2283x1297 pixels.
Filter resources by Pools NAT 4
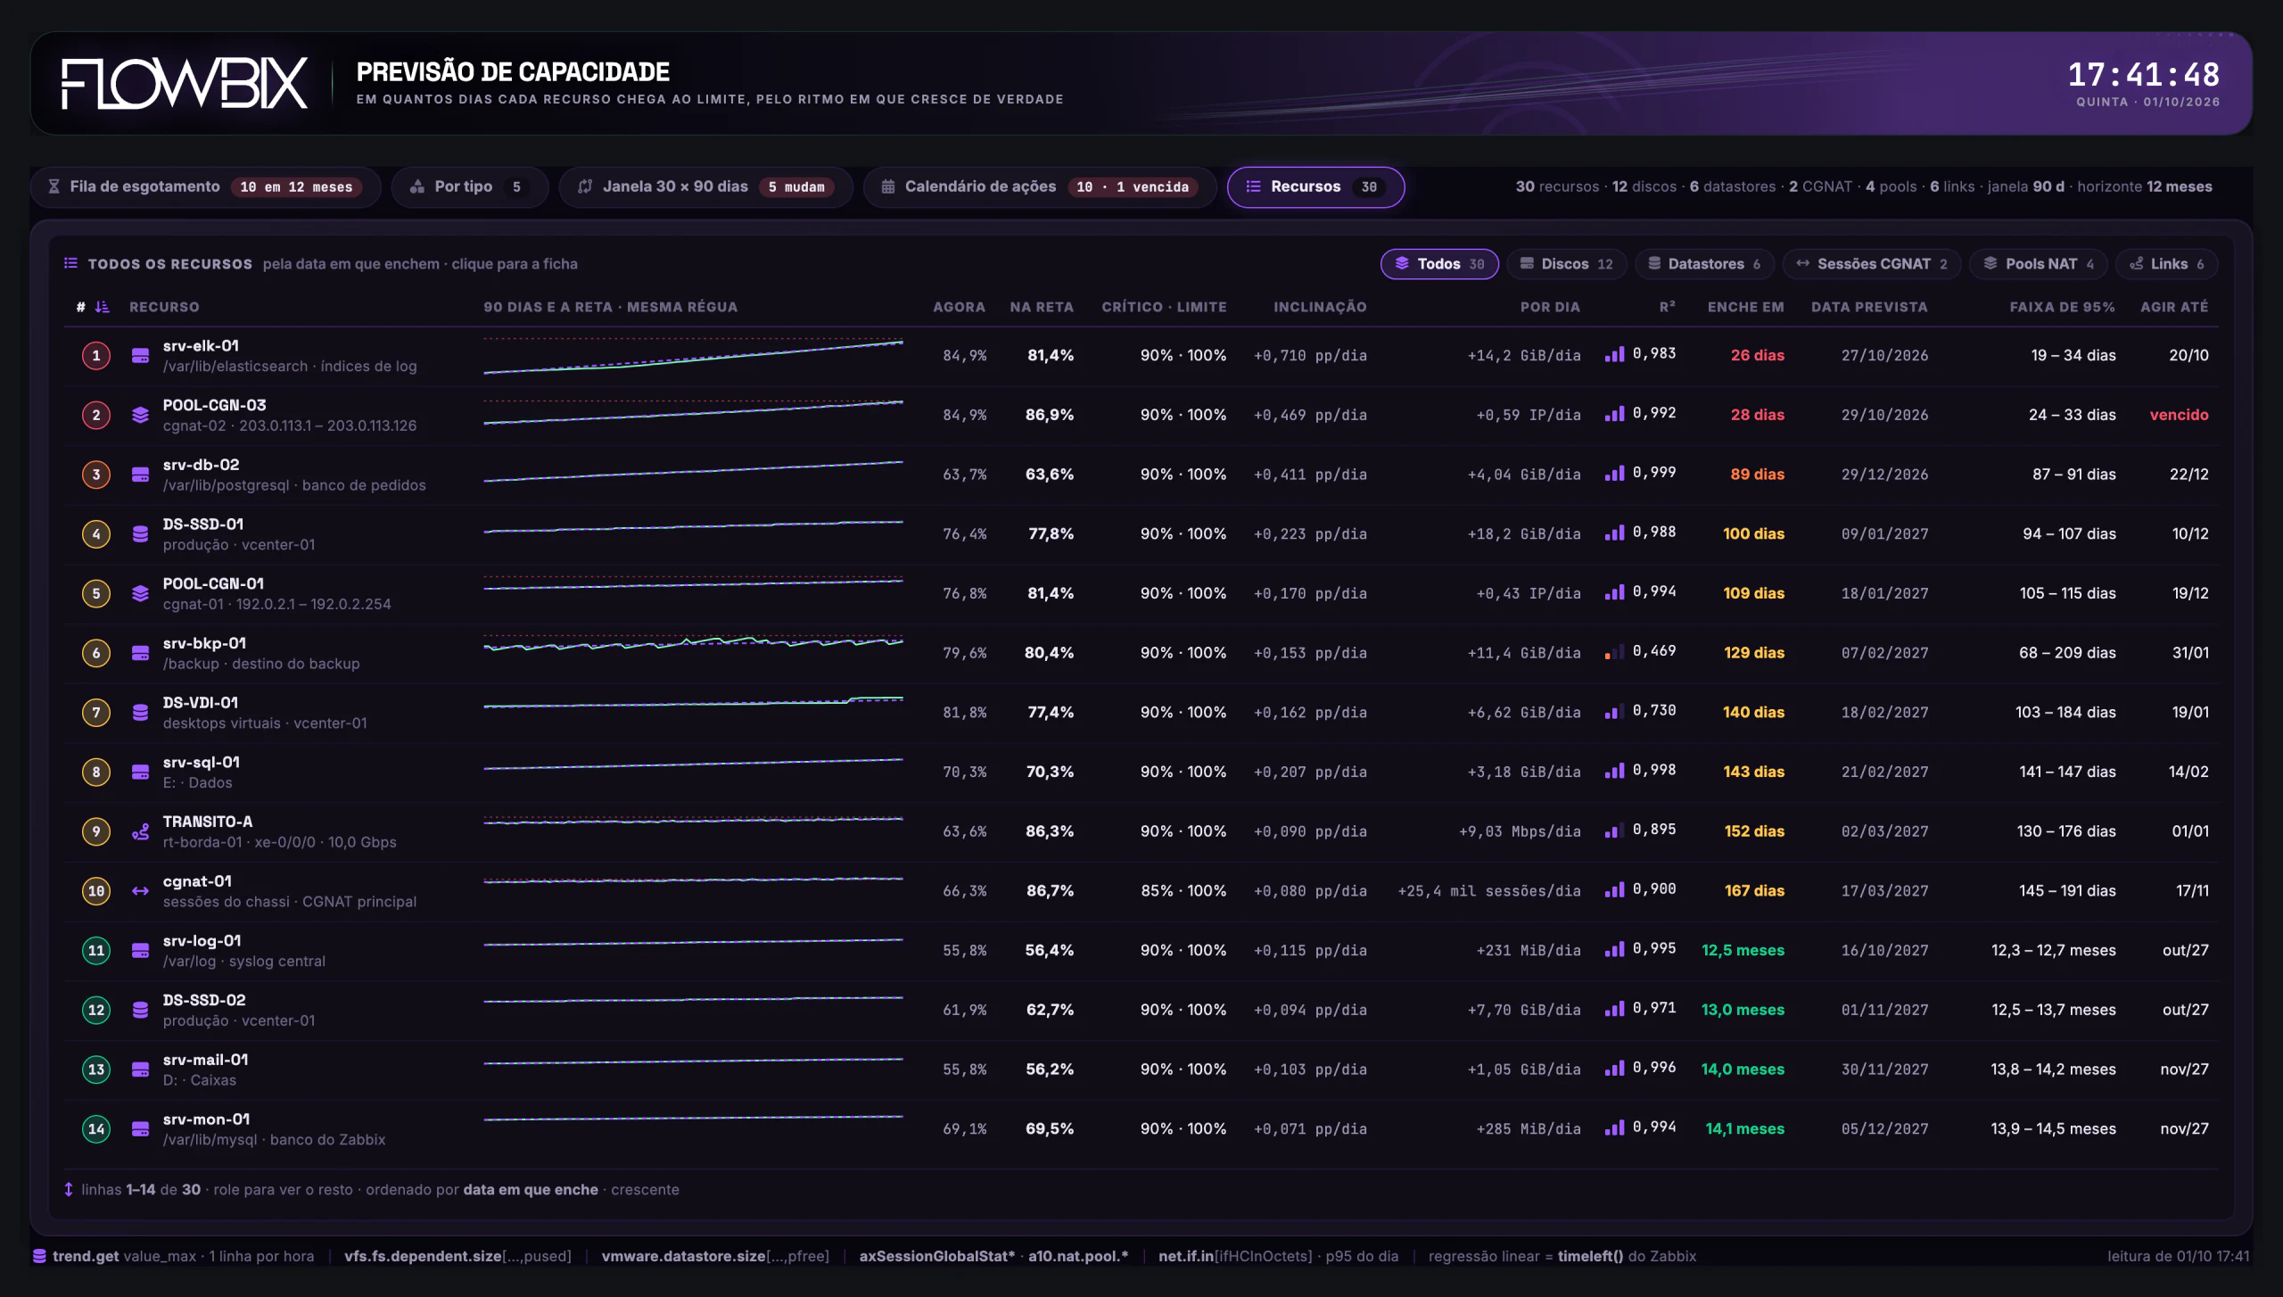click(x=2039, y=264)
